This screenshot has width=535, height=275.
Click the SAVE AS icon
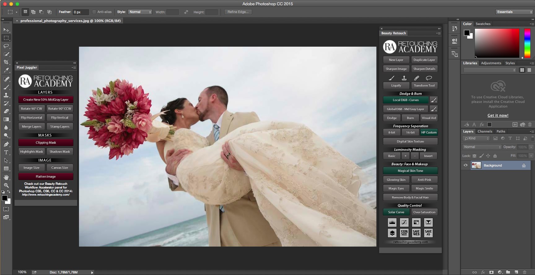428,233
